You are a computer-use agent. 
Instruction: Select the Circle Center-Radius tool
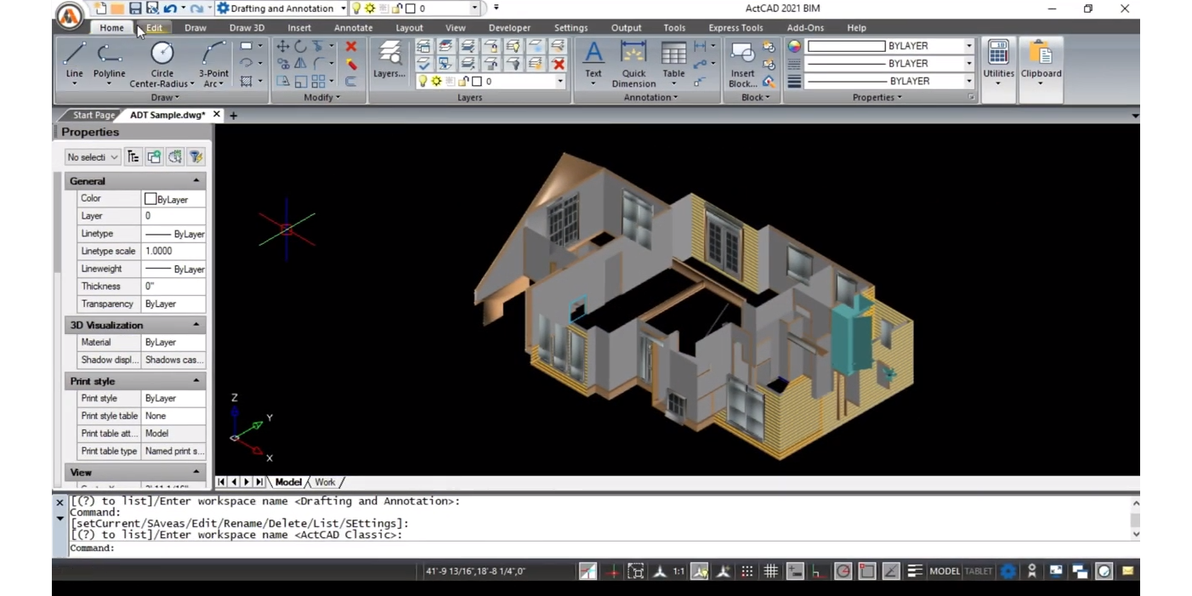[162, 64]
